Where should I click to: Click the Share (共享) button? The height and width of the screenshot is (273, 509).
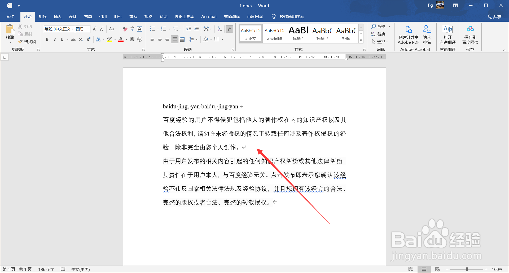click(494, 17)
